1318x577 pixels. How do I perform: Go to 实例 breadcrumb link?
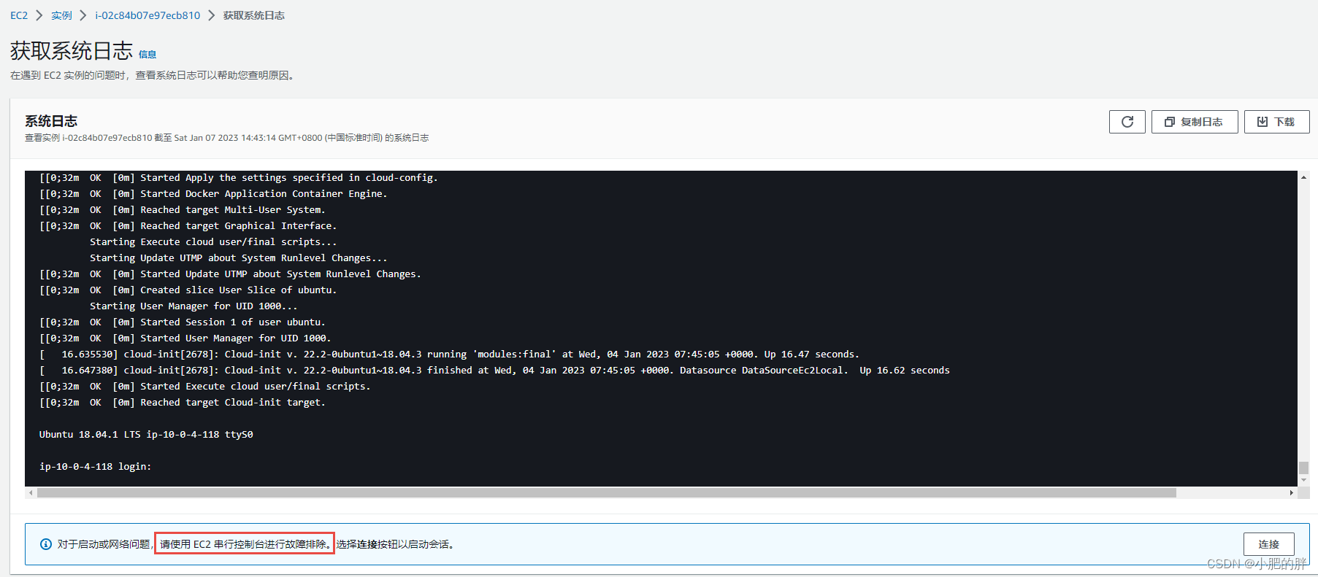click(61, 15)
